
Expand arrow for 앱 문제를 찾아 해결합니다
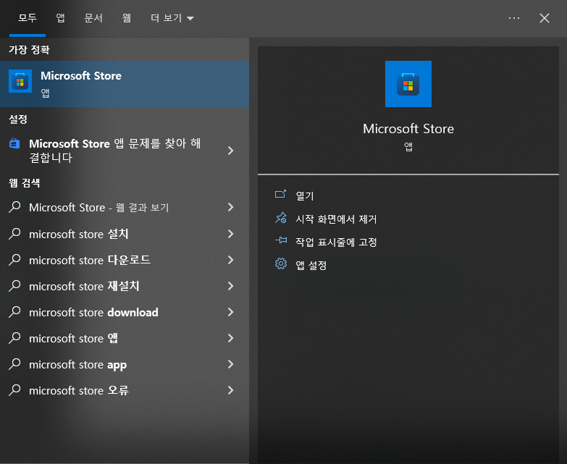231,151
